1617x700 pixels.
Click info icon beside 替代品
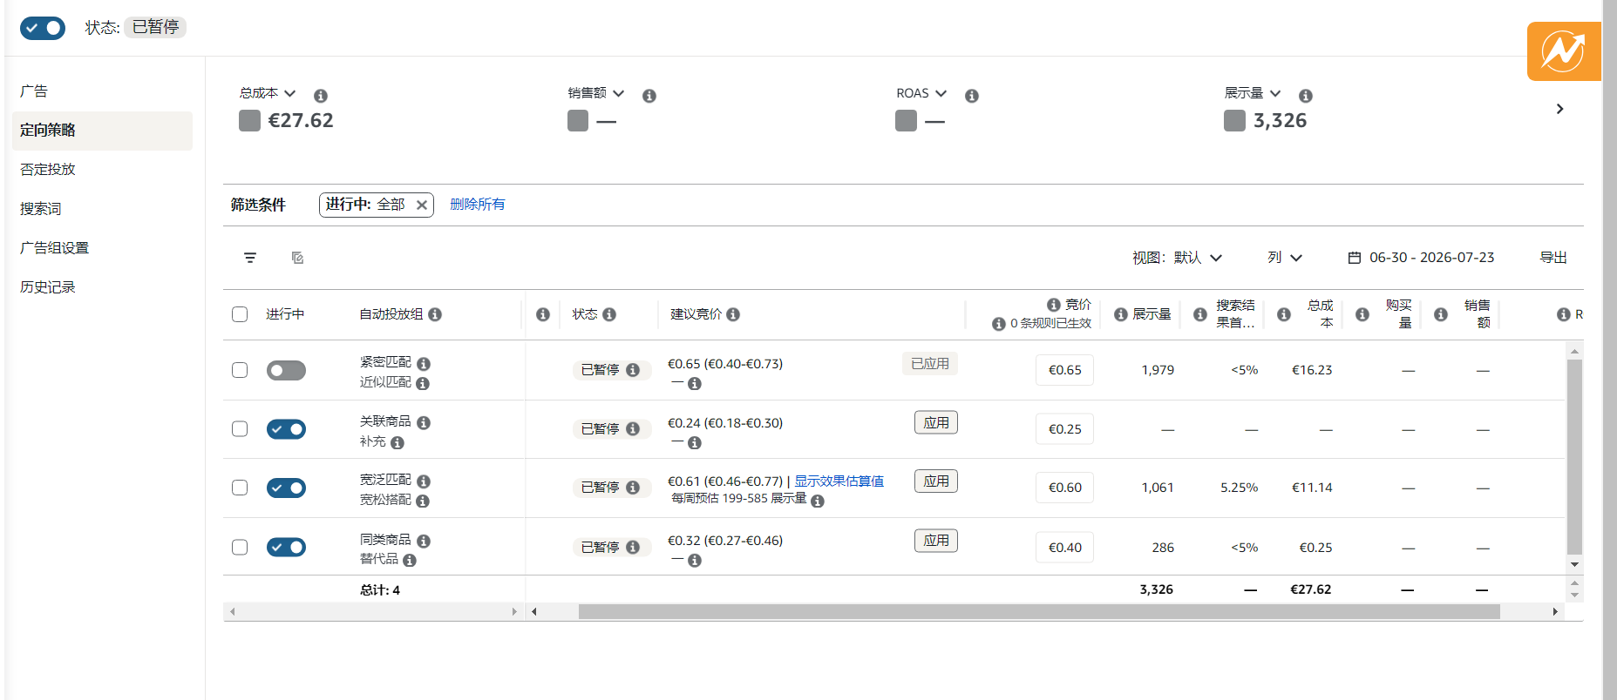(x=410, y=561)
